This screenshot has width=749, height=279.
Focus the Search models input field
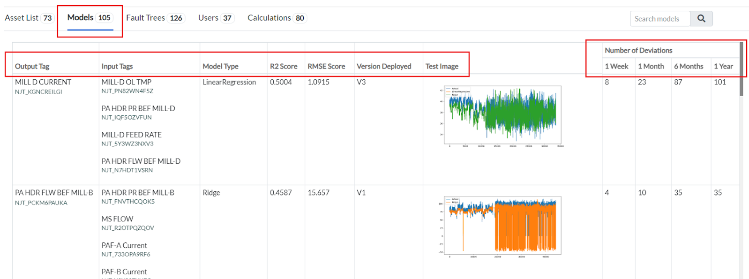[660, 18]
